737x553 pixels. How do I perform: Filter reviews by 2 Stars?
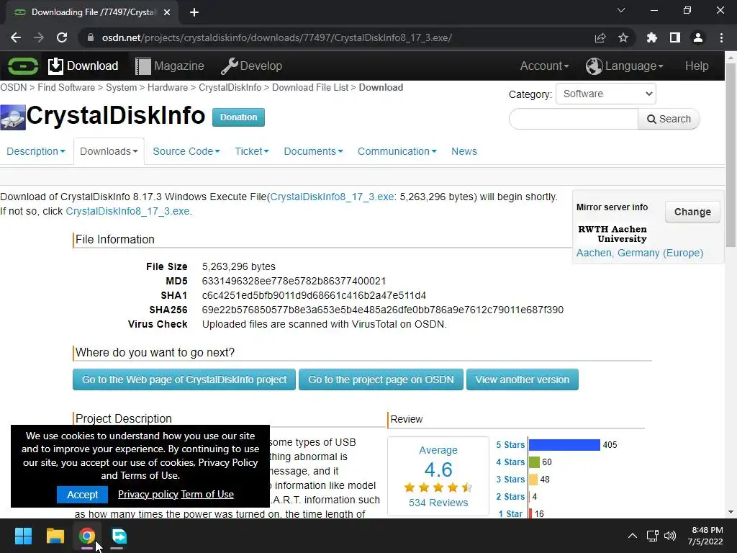[510, 497]
